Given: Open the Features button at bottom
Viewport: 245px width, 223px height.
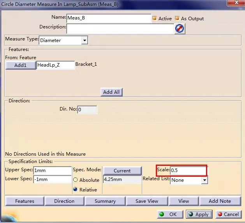Looking at the screenshot, I should 25,201.
